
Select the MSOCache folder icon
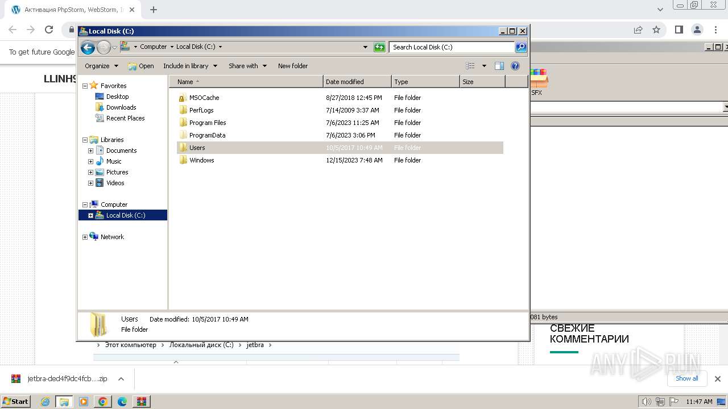(183, 98)
